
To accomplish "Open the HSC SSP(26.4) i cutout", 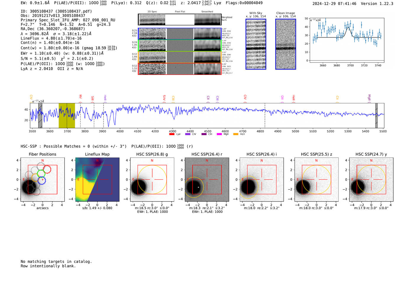I will click(262, 180).
